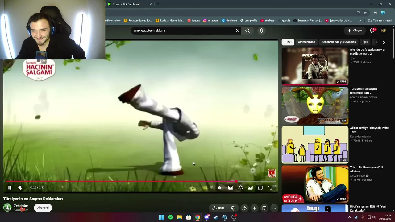Viewport: 395px width, 222px height.
Task: Toggle the autoplay switch in the player
Action: [219, 187]
